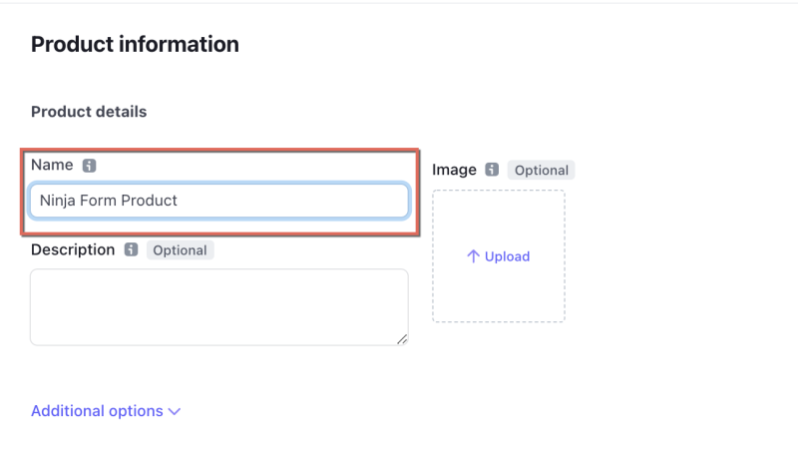Screen dimensions: 798x463
Task: Click the Name field label
Action: [x=52, y=165]
